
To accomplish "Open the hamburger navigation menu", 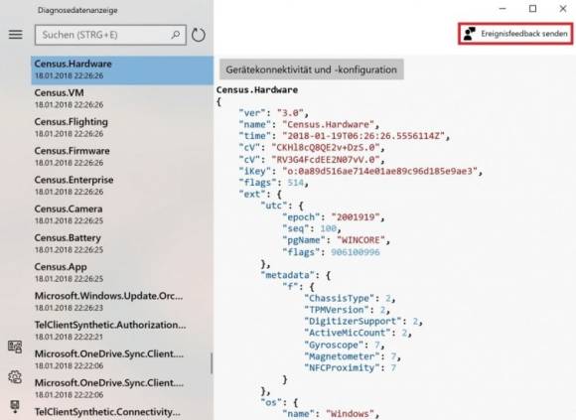I will [16, 35].
